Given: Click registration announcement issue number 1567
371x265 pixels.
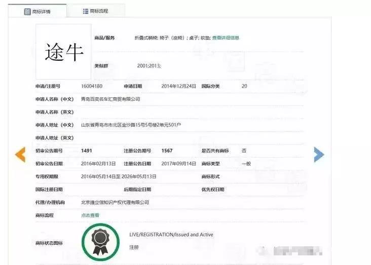Looking at the screenshot, I should point(167,151).
